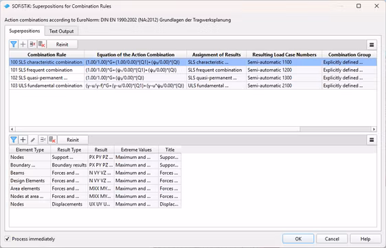Switch to the Text Output tab
The height and width of the screenshot is (248, 386).
click(x=61, y=32)
